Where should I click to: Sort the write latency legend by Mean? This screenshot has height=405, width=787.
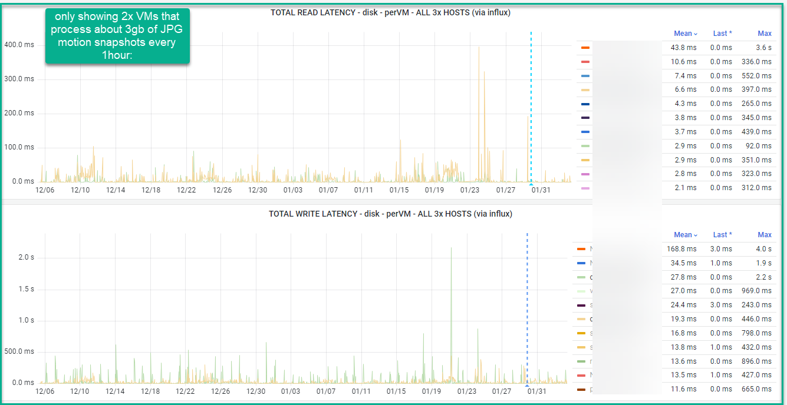pos(686,235)
